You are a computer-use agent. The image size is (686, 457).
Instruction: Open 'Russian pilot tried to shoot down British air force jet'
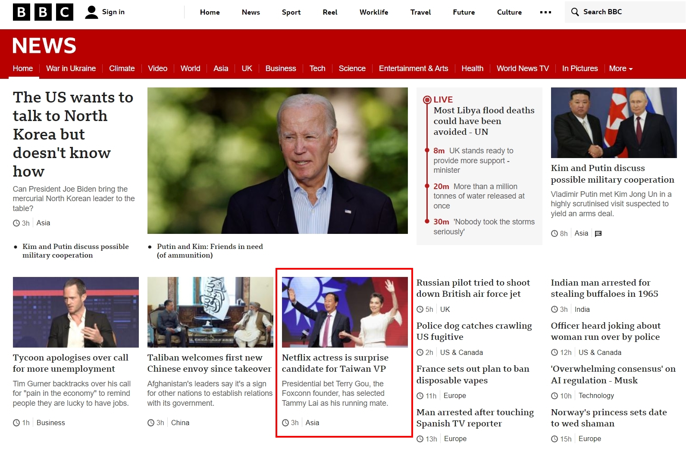click(x=473, y=288)
